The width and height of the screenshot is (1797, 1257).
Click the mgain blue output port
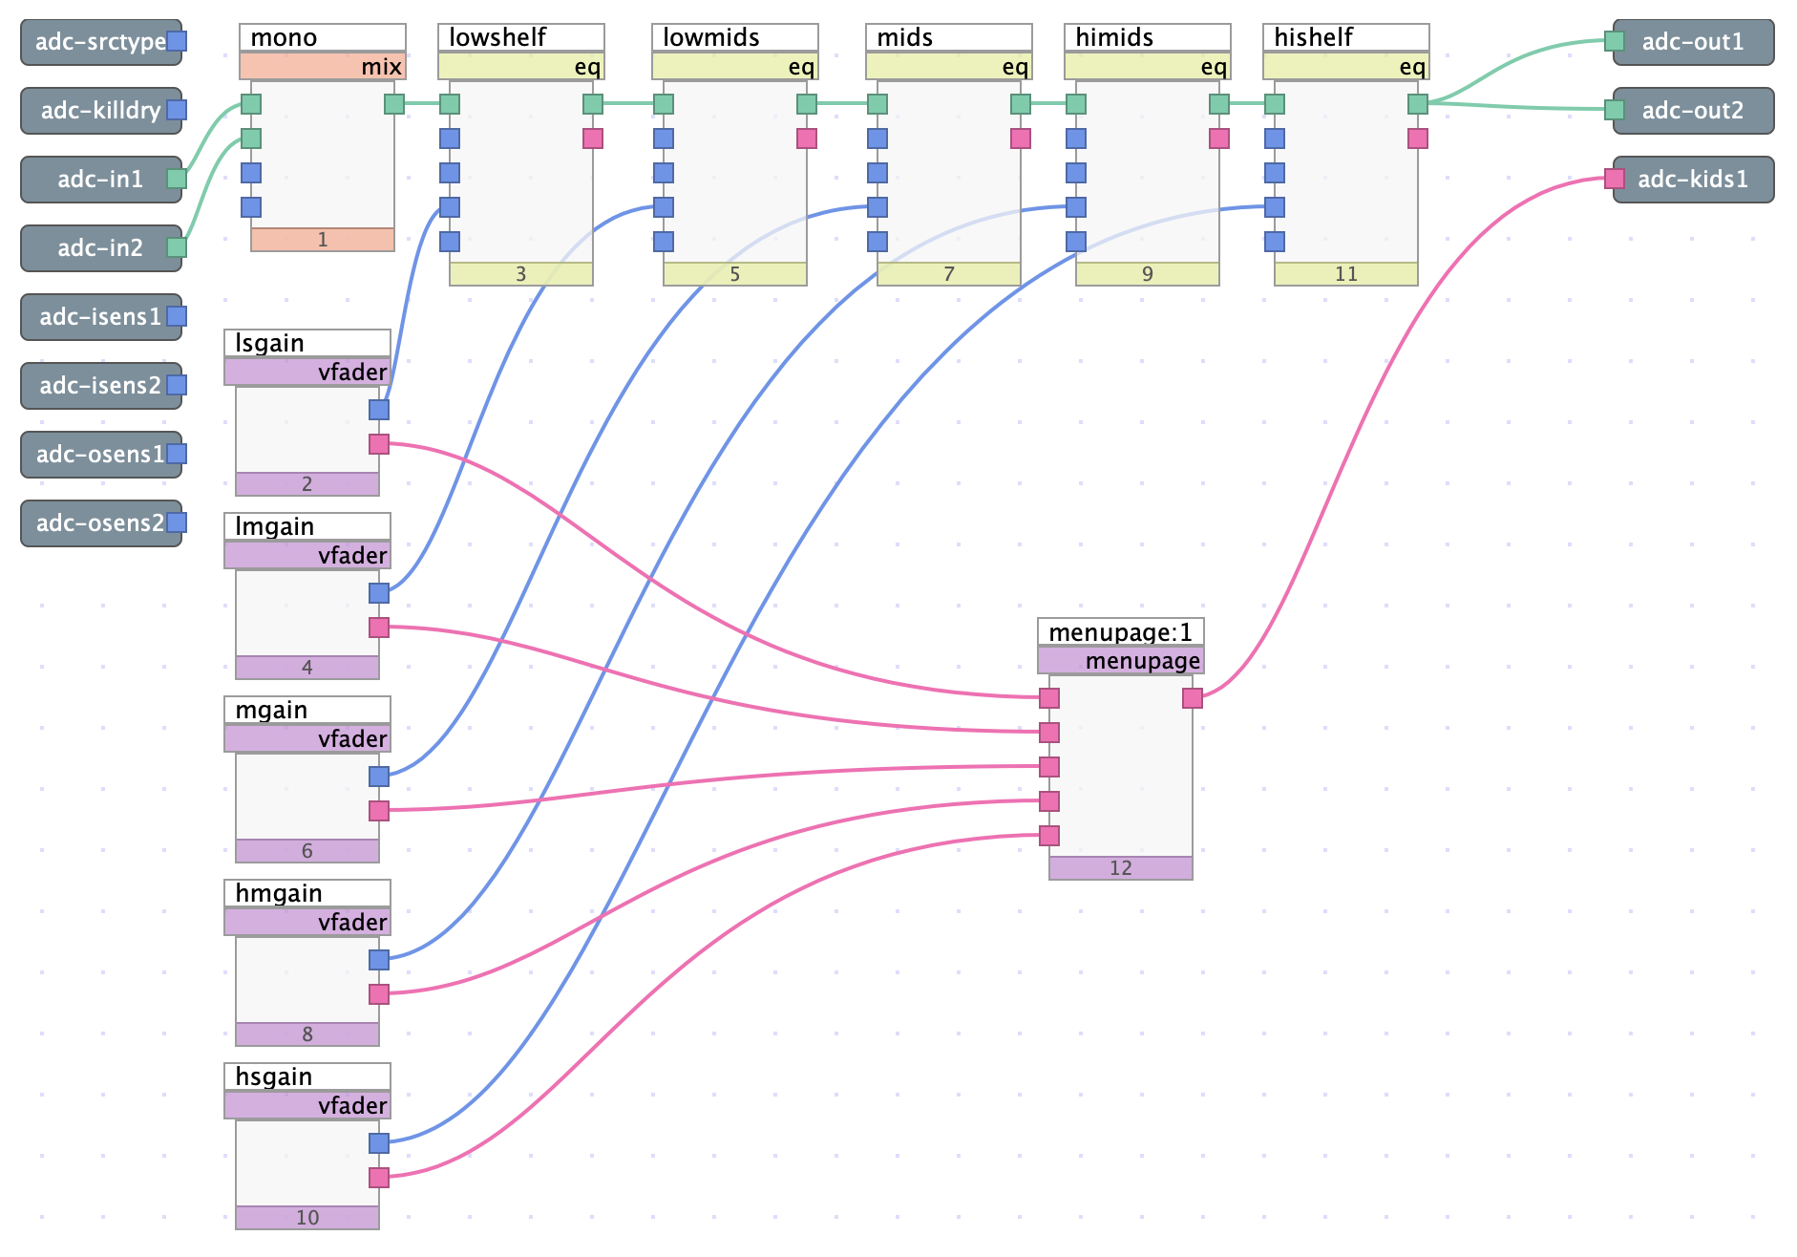[x=379, y=777]
